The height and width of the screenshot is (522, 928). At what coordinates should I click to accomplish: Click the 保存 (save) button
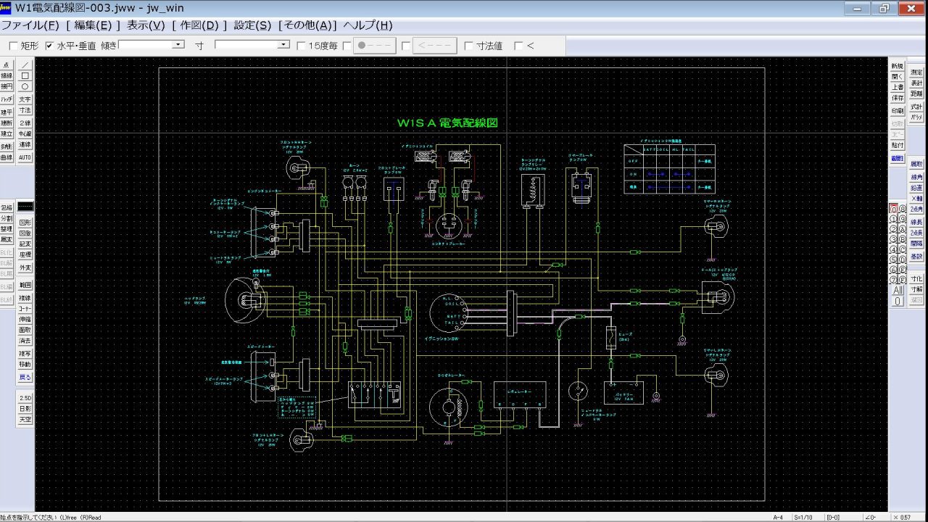point(898,98)
